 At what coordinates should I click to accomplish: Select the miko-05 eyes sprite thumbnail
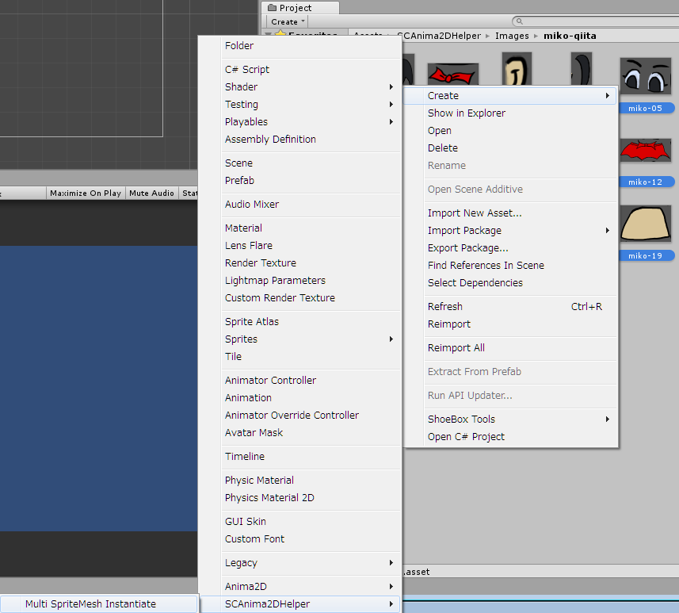[x=645, y=78]
